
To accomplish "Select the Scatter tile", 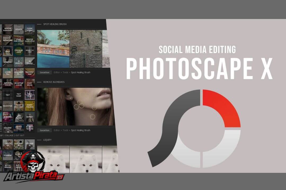I will click(8, 128).
